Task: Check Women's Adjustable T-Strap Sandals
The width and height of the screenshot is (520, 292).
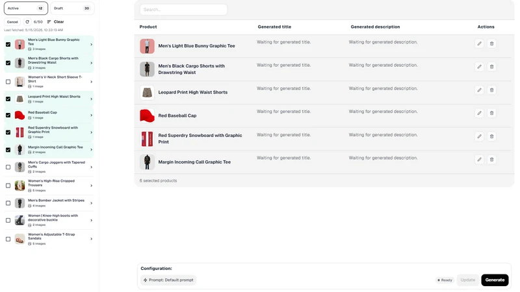Action: coord(8,239)
